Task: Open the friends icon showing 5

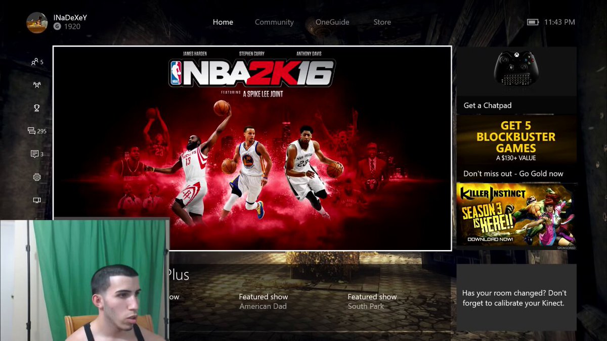Action: [x=37, y=62]
